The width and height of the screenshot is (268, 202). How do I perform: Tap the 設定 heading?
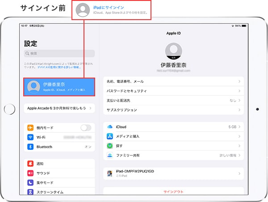click(30, 44)
